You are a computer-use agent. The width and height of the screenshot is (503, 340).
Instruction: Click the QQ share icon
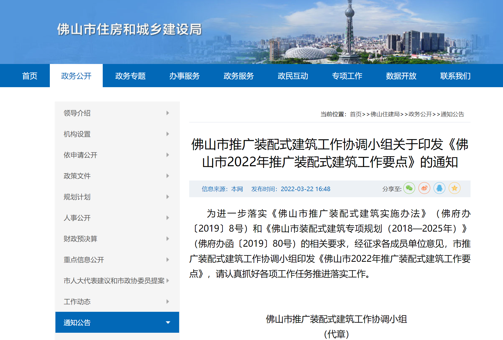pos(439,188)
